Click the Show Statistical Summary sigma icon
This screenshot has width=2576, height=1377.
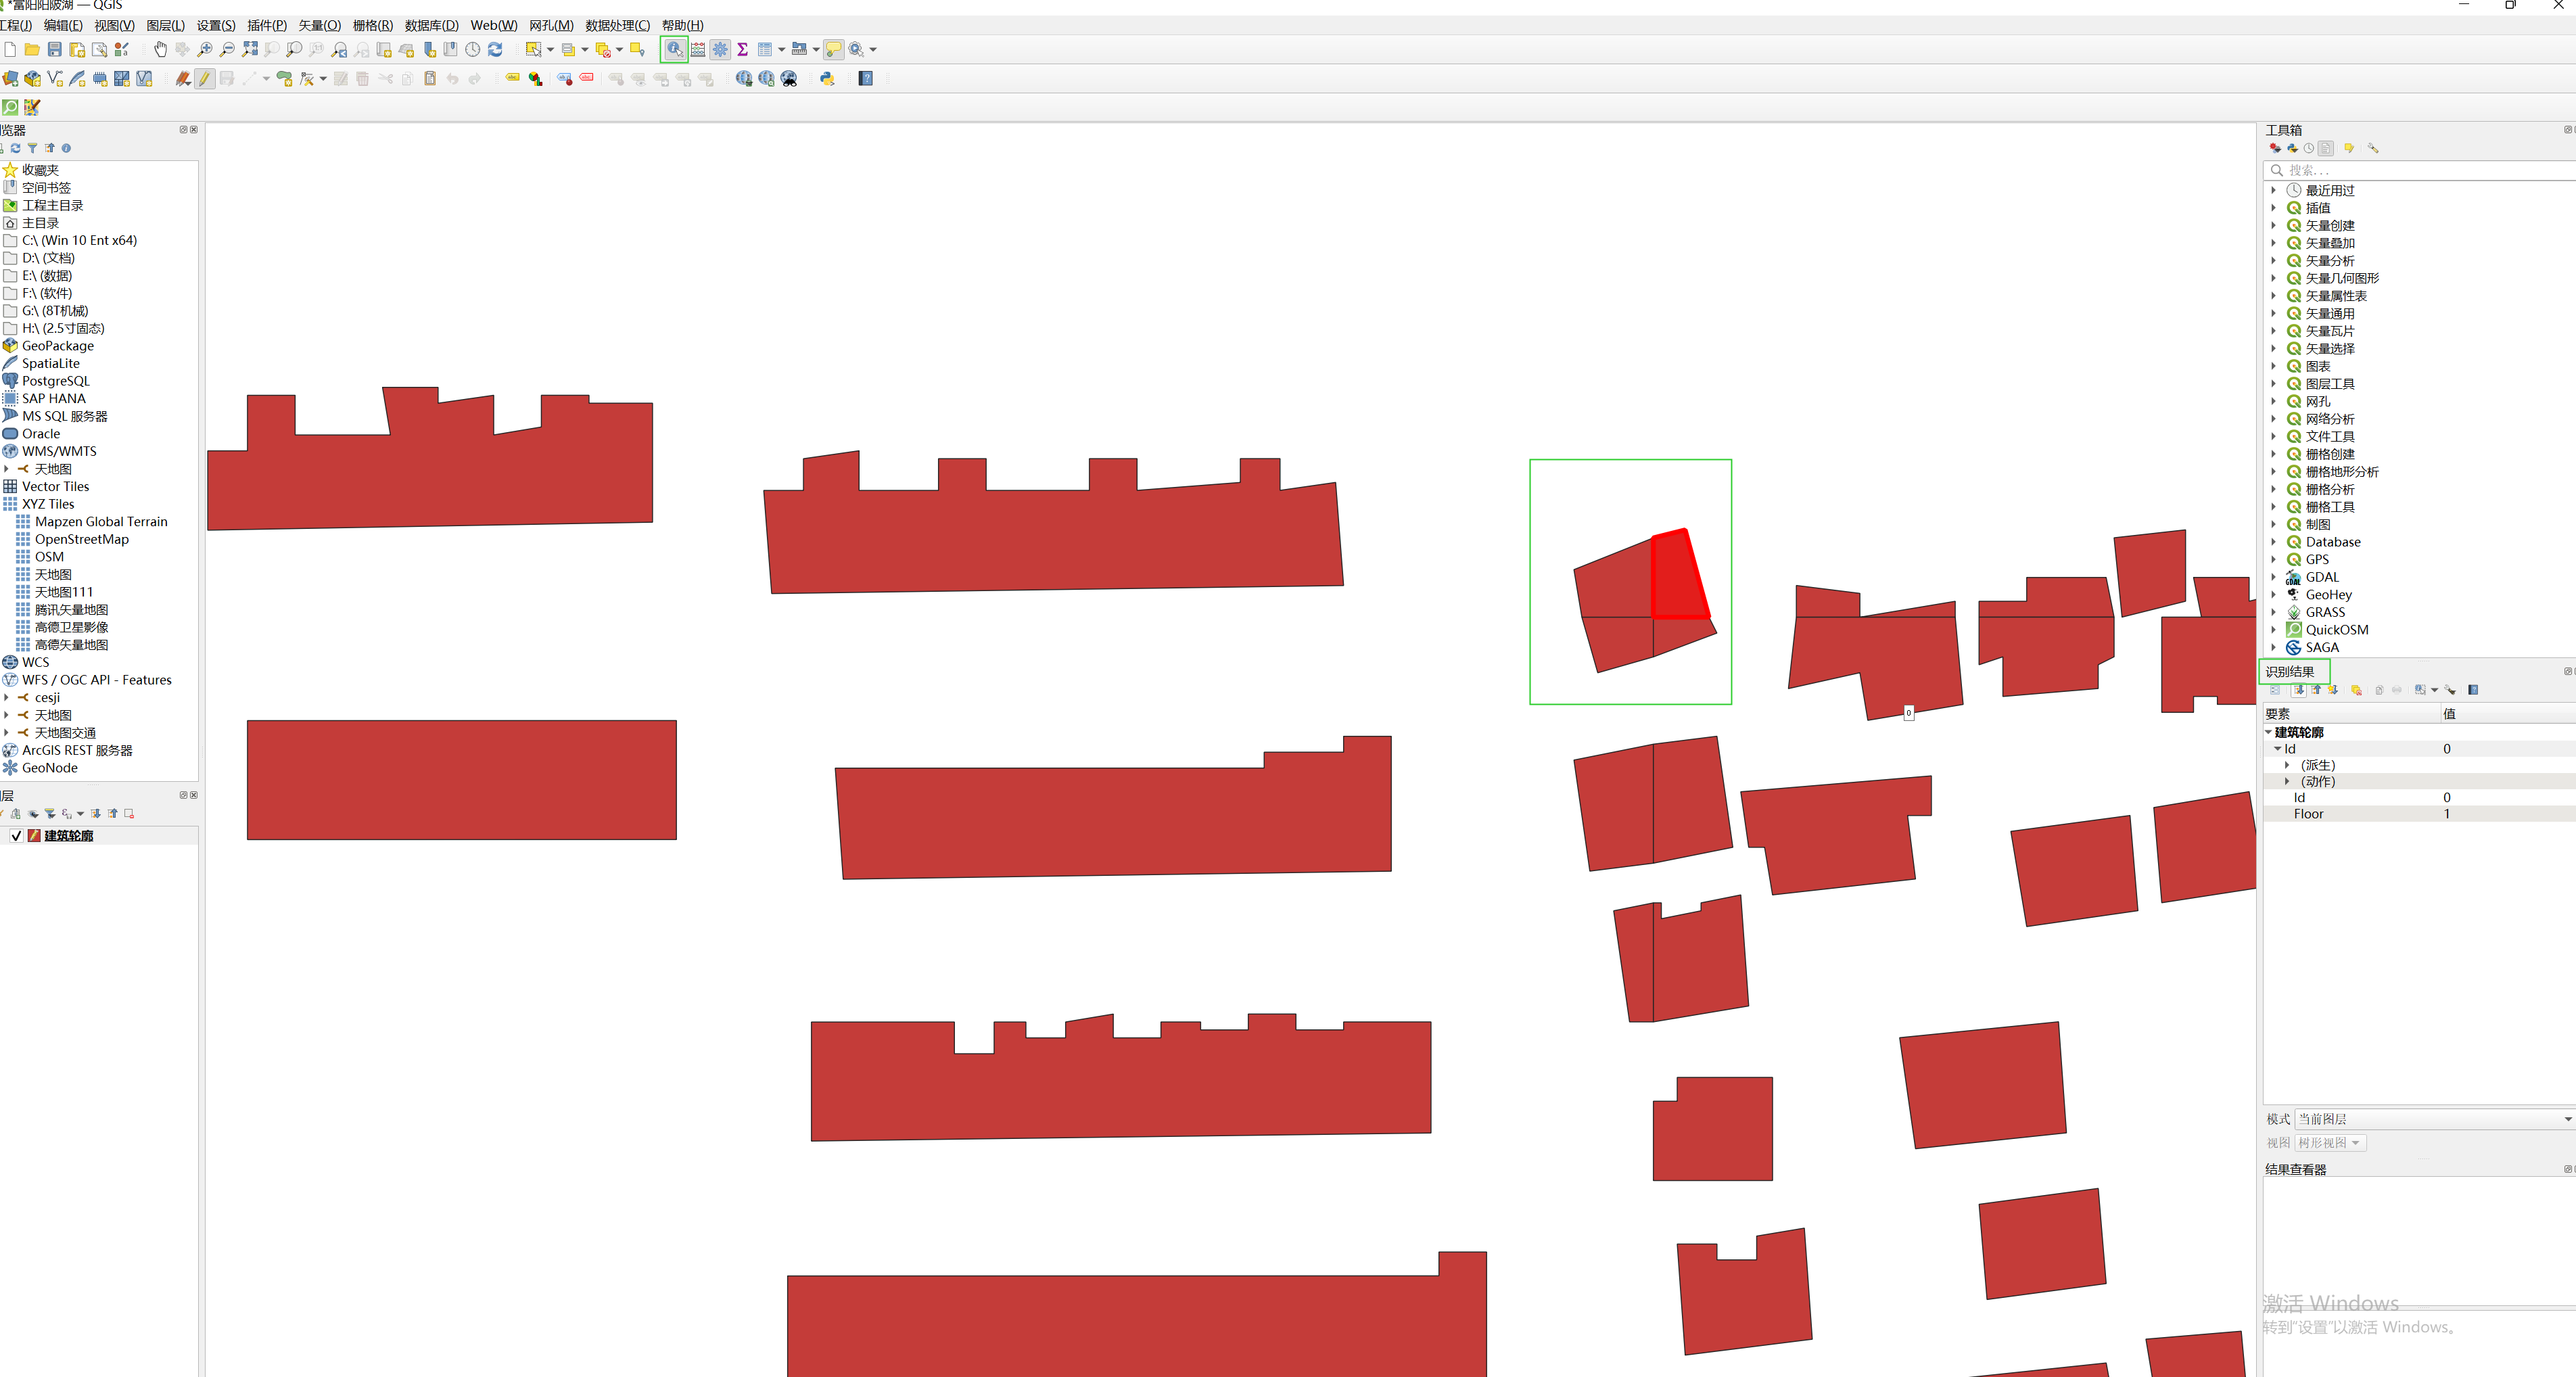[x=742, y=49]
